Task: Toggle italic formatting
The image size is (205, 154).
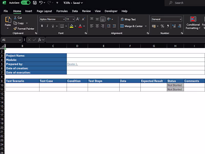Action: tap(47, 26)
